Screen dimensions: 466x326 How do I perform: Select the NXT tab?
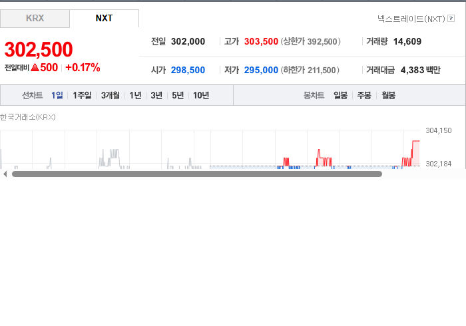(x=104, y=19)
